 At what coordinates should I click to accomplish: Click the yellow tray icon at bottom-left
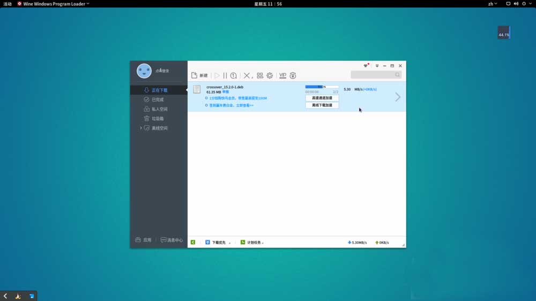pos(18,296)
